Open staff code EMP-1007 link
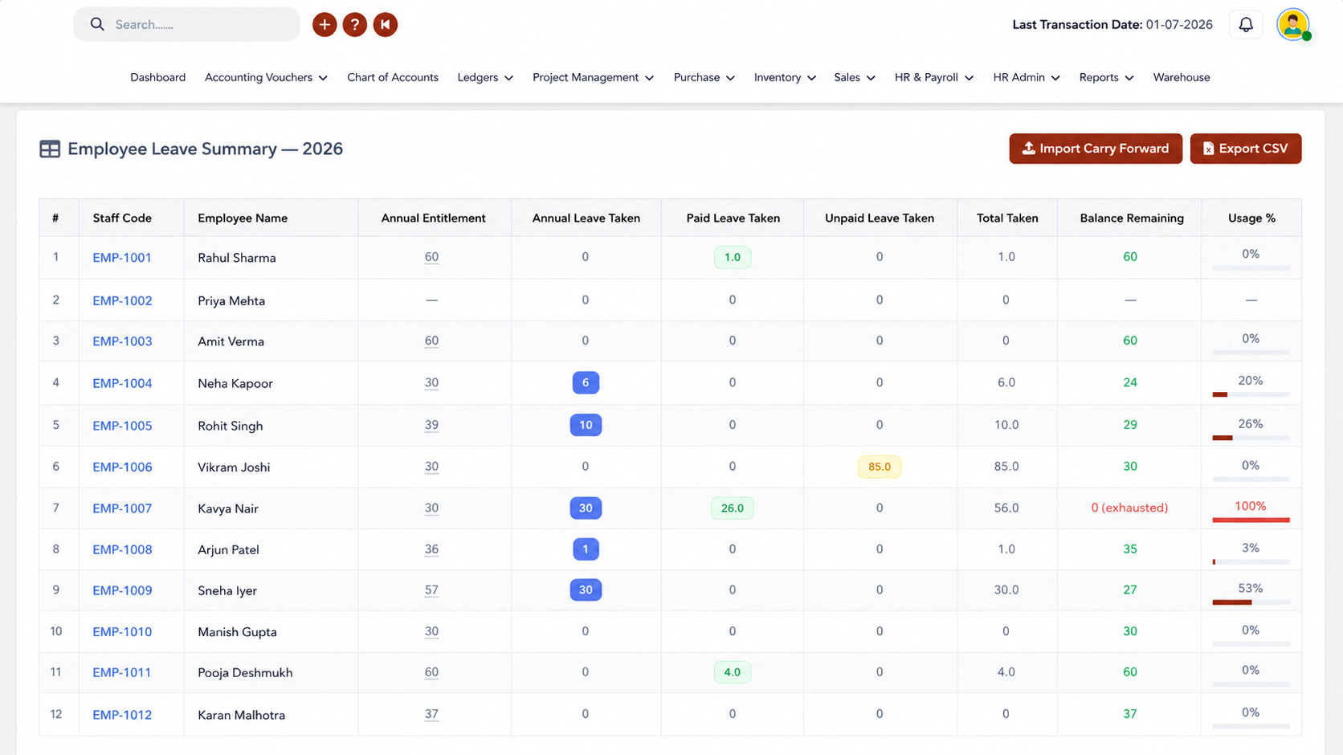Screen dimensions: 1343x755 coord(122,508)
